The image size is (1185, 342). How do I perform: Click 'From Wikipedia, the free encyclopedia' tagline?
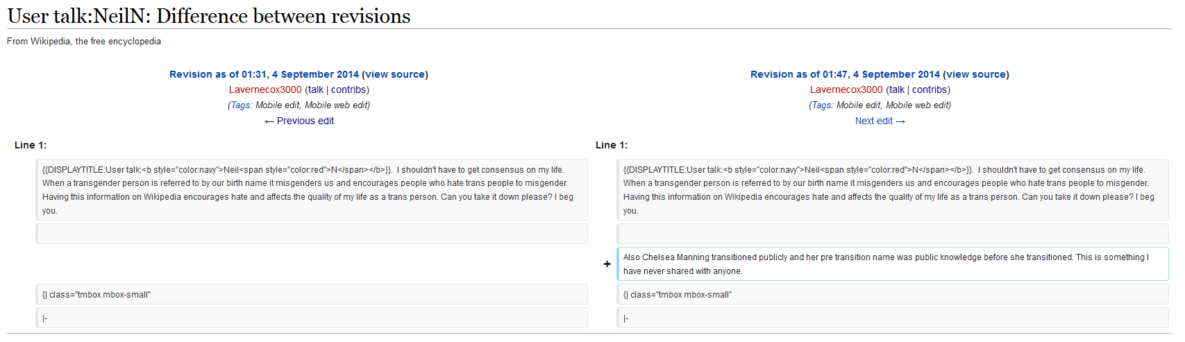[84, 42]
